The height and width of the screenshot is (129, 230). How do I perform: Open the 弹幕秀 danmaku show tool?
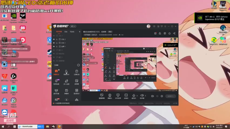[66, 91]
